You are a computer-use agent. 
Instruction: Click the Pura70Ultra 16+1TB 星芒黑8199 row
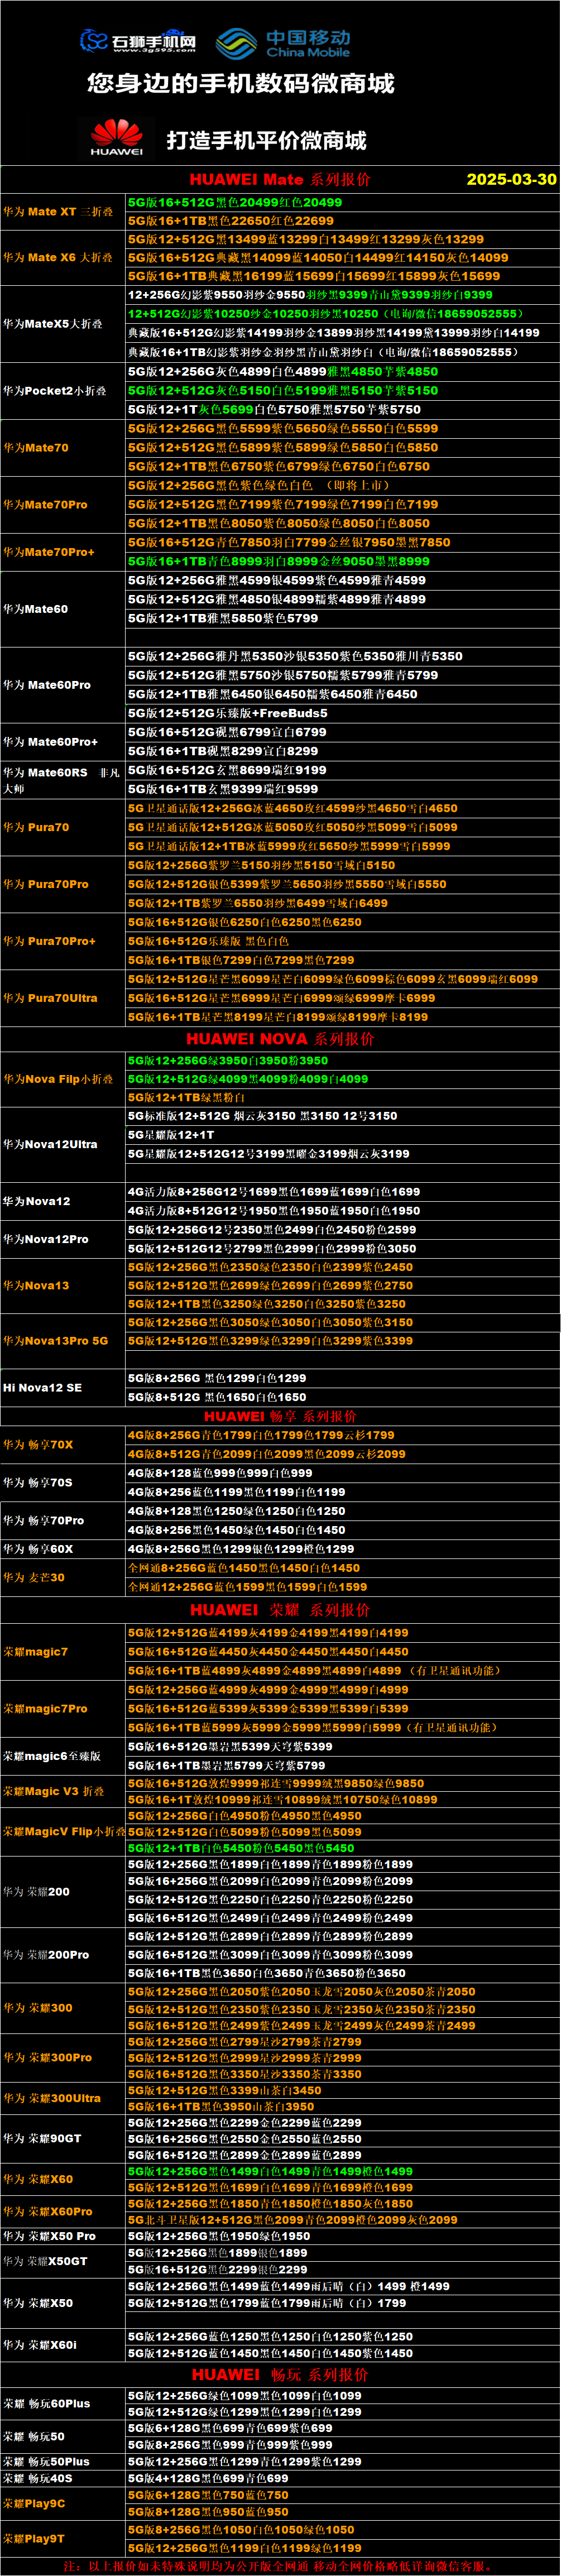point(342,1018)
